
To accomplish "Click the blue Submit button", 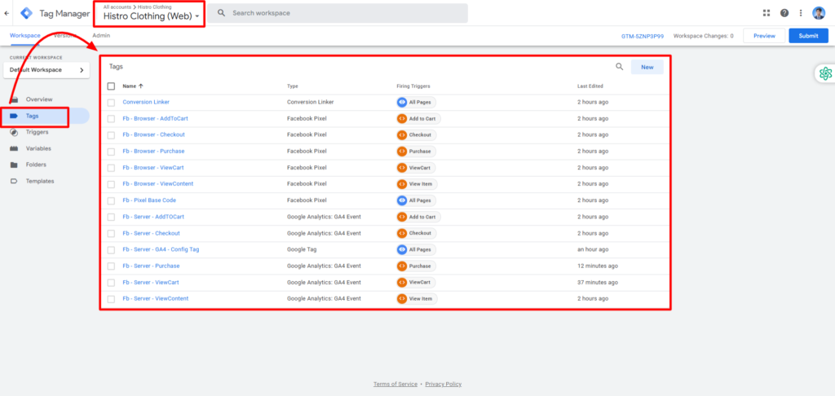I will tap(808, 36).
